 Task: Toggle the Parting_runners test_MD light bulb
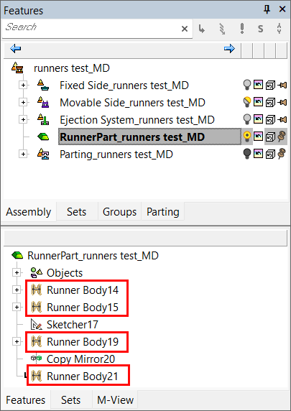pyautogui.click(x=246, y=154)
